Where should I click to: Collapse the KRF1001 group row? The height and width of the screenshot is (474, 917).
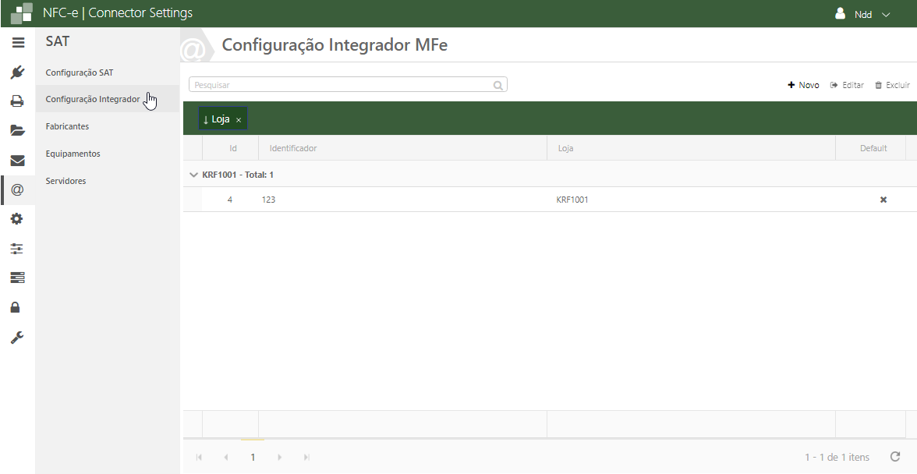click(193, 175)
